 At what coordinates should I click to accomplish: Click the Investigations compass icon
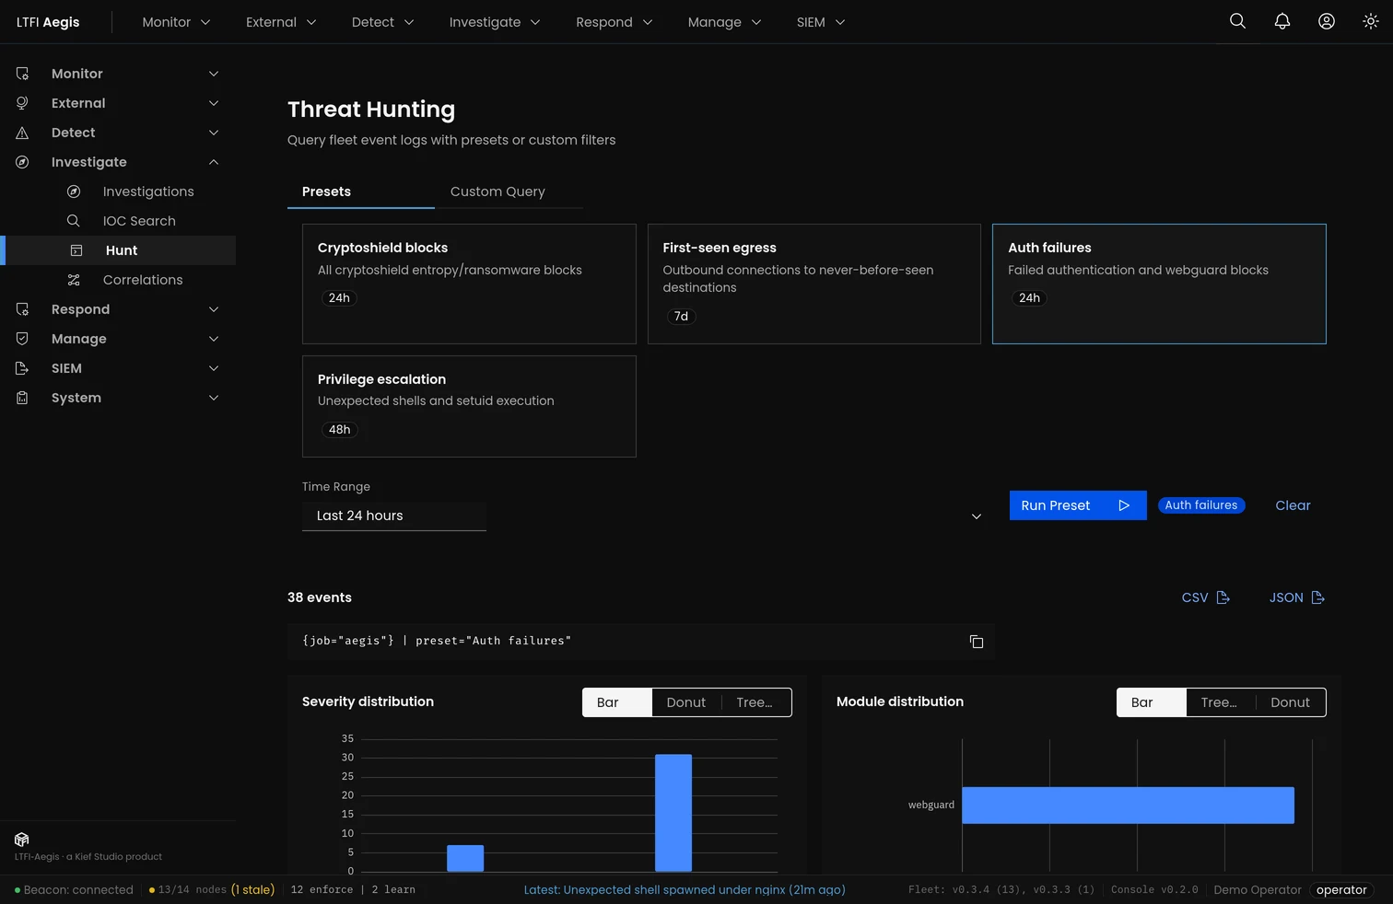point(74,191)
